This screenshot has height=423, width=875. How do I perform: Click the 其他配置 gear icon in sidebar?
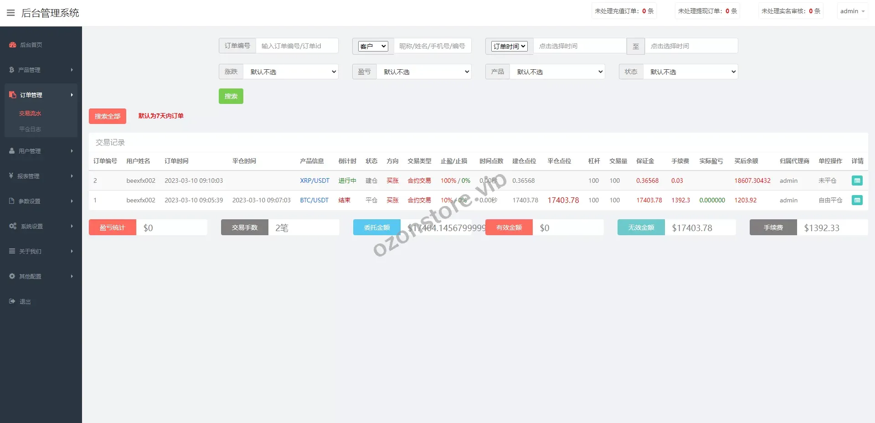(x=12, y=276)
